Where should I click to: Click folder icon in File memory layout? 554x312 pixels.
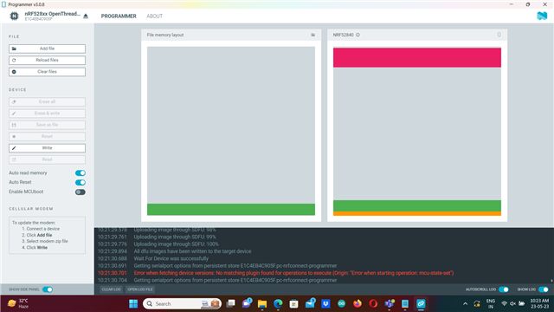pos(312,35)
